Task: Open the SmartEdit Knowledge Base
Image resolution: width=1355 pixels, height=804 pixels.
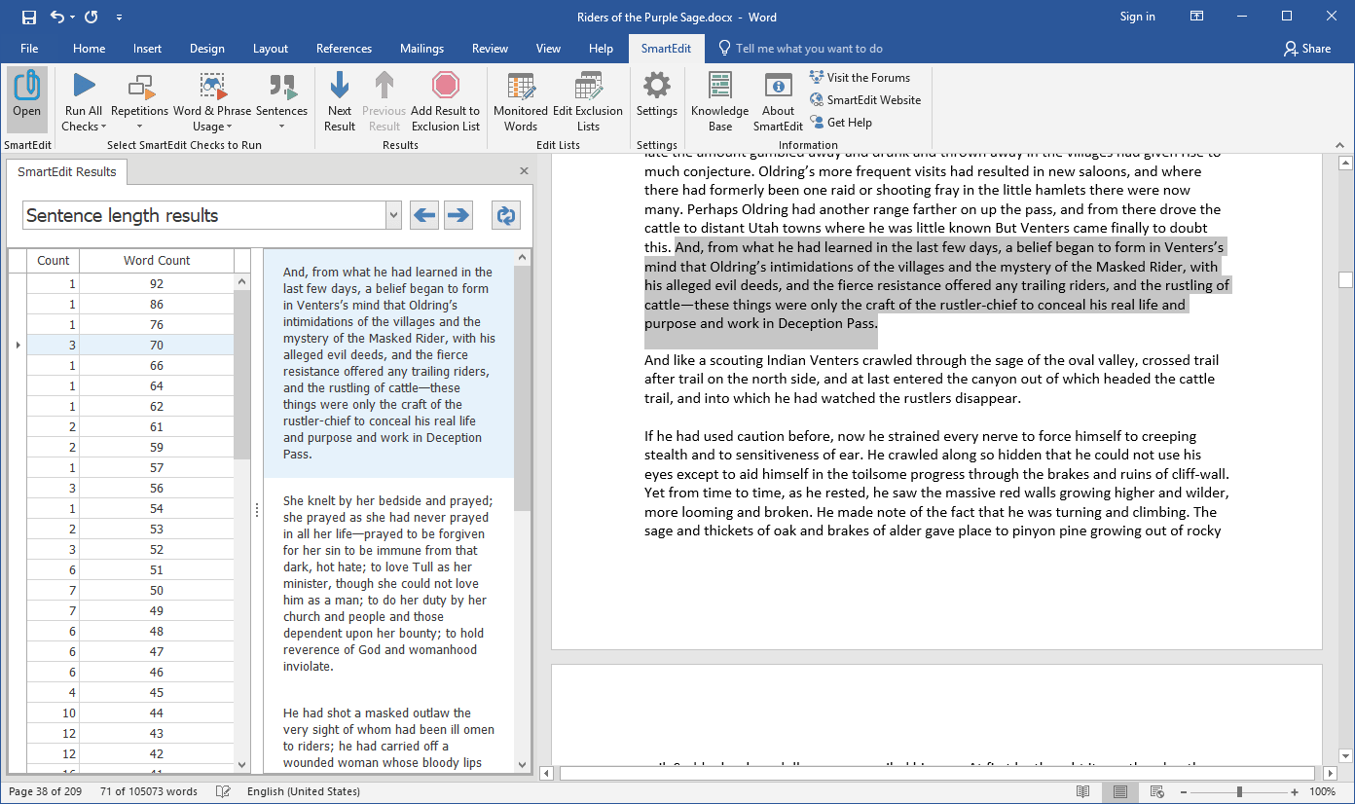Action: pyautogui.click(x=719, y=97)
